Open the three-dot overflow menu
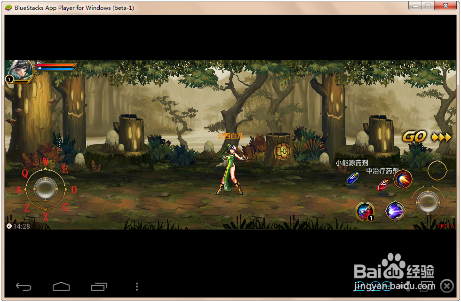The image size is (461, 302). click(137, 286)
